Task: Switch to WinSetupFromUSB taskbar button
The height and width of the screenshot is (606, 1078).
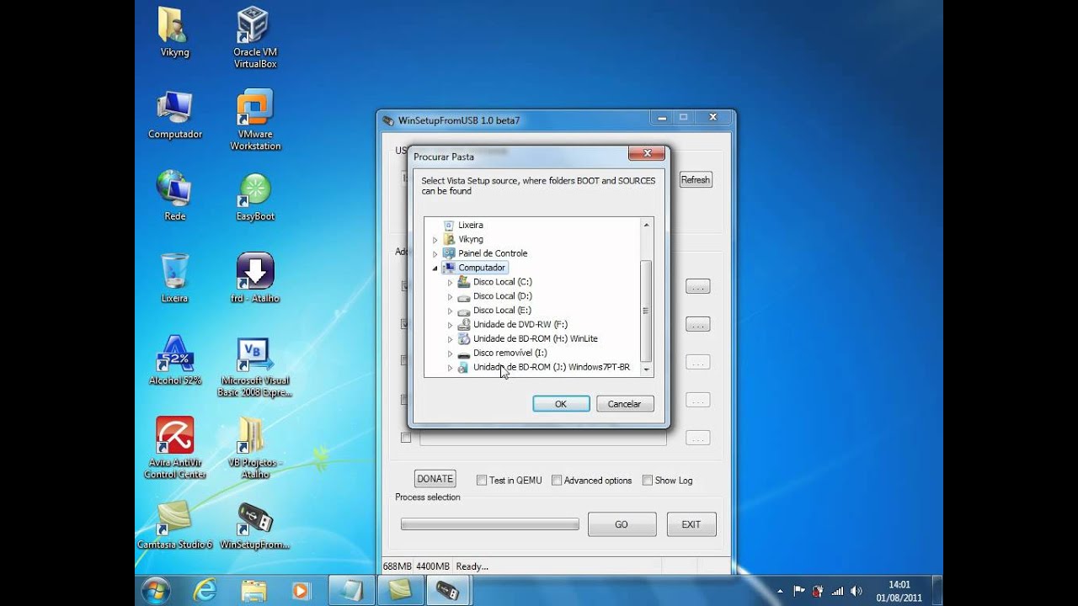Action: 449,590
